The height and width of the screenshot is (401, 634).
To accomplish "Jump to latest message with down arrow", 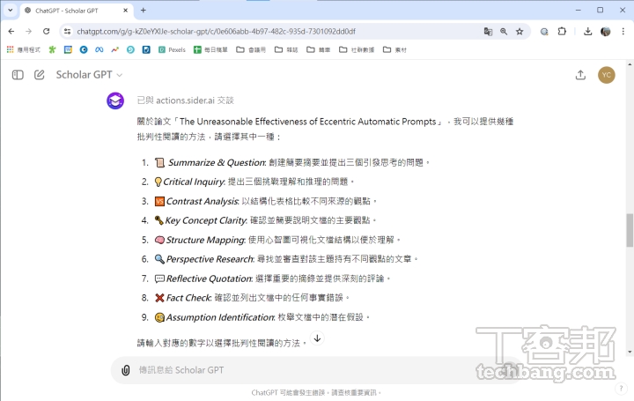I will [x=317, y=338].
